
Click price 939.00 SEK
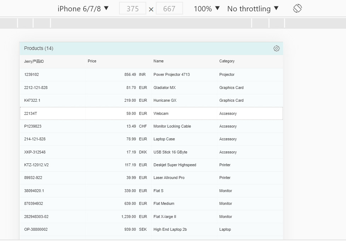click(x=136, y=230)
